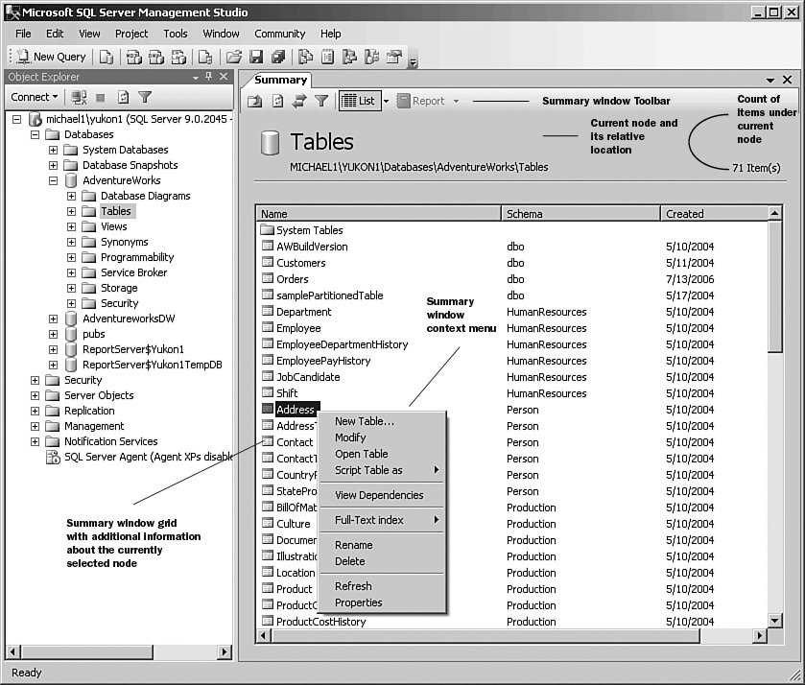Open the Project menu

[131, 34]
